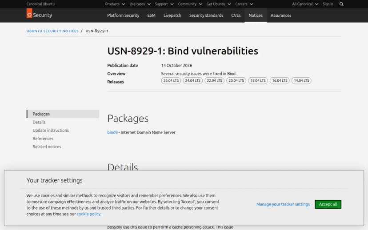Click the Accept all button

[328, 204]
